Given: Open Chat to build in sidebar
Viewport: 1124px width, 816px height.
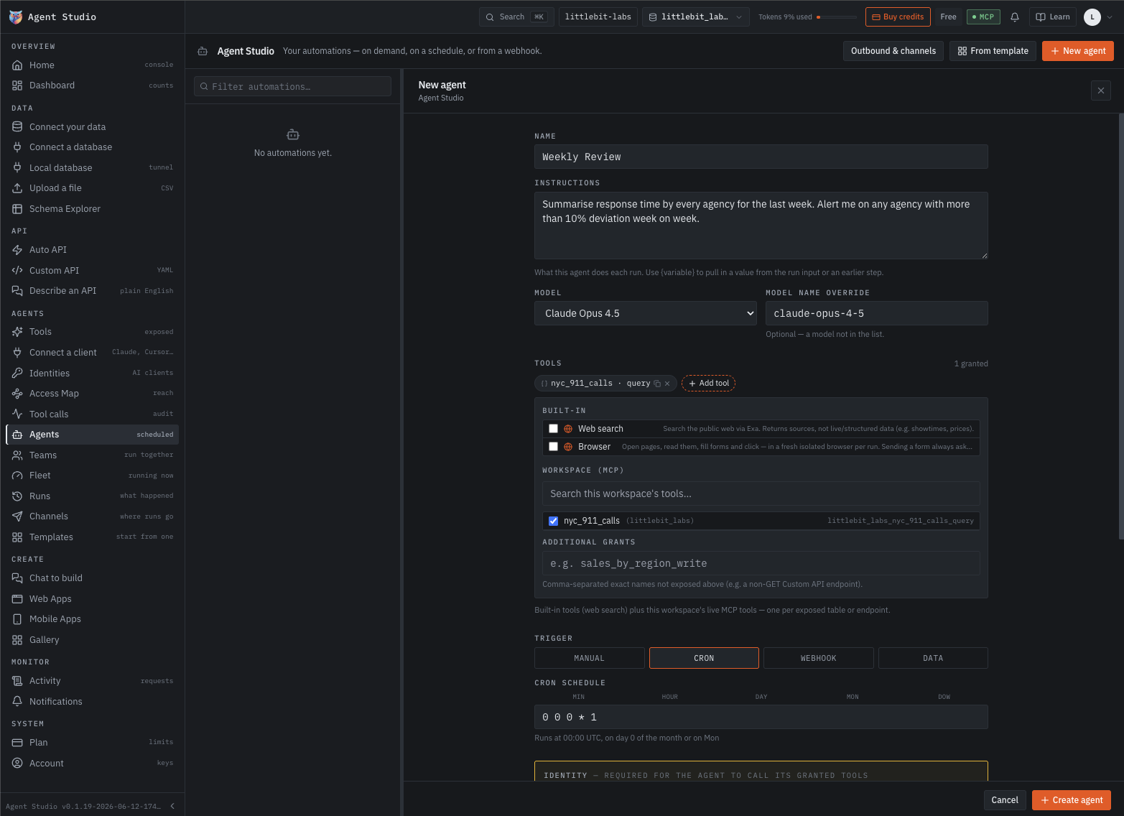Looking at the screenshot, I should click(x=92, y=578).
